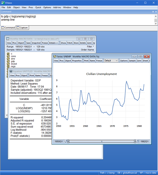Click the regs group icon

click(x=8, y=66)
